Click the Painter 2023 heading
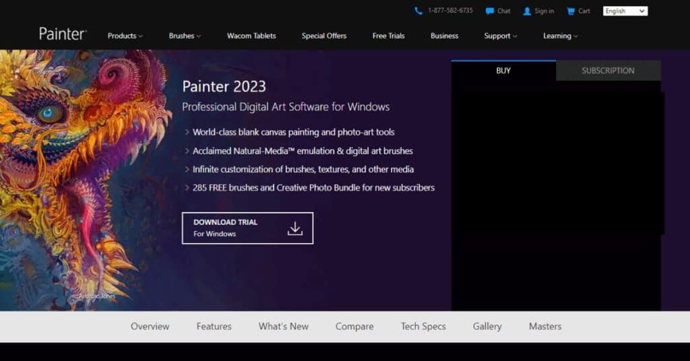This screenshot has width=690, height=361. coord(224,87)
